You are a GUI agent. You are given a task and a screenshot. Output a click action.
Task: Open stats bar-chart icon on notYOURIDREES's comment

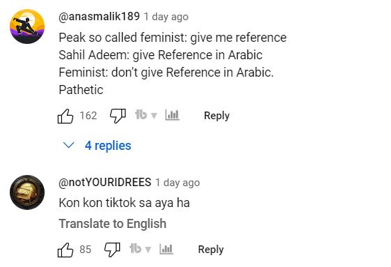(167, 249)
